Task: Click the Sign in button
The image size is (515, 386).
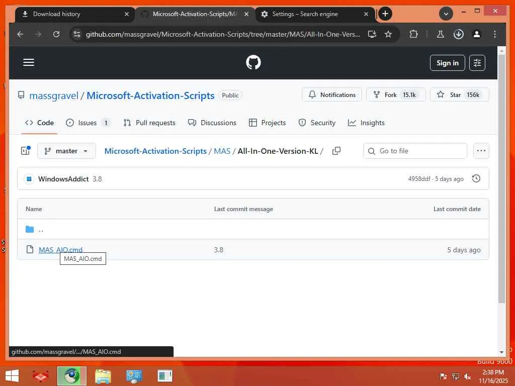Action: pyautogui.click(x=447, y=63)
